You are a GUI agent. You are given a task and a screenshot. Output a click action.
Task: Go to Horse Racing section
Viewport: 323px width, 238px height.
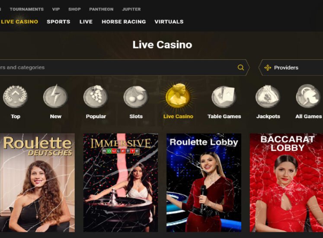click(x=124, y=22)
